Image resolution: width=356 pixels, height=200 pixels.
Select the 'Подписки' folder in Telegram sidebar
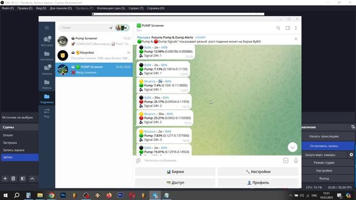47,99
